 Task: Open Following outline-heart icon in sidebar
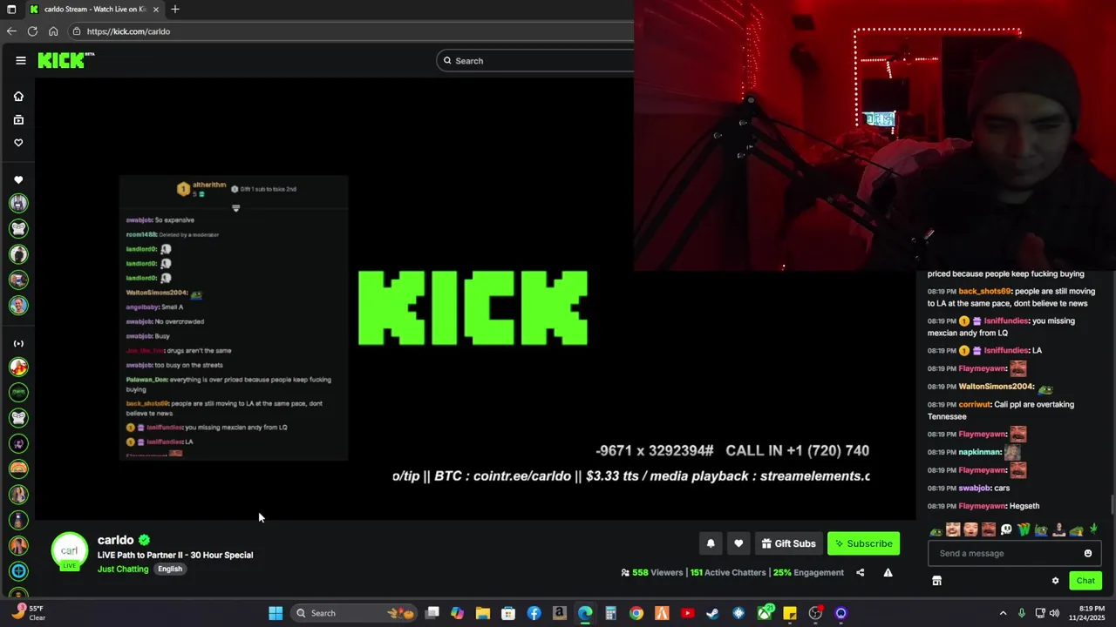click(x=18, y=143)
